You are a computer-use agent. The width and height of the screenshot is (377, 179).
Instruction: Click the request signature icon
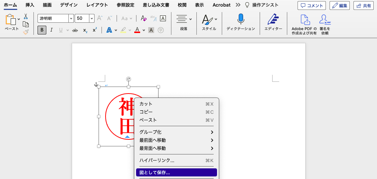pyautogui.click(x=324, y=19)
